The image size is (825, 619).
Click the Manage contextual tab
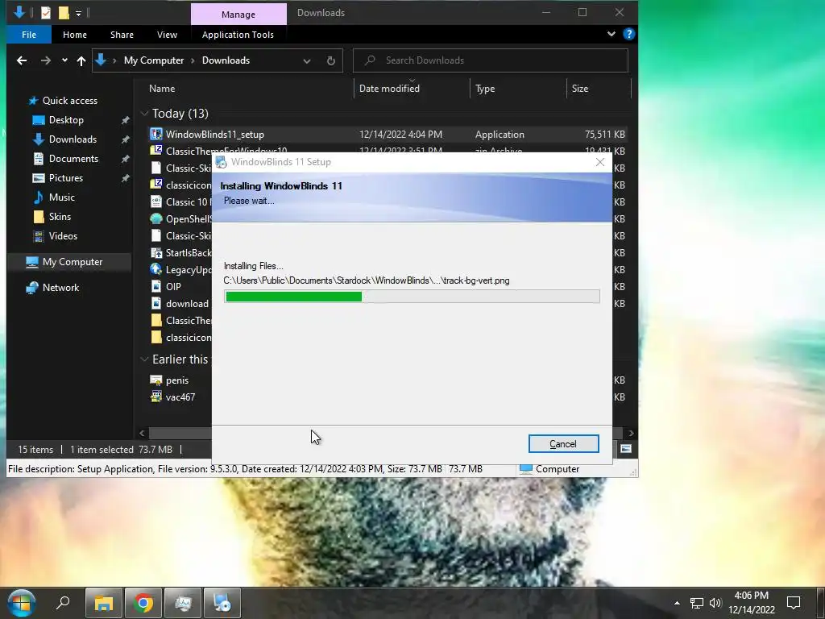(238, 15)
